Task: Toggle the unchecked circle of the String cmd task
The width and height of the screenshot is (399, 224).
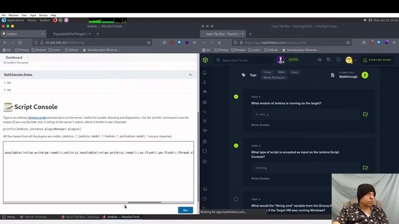Action: point(236,199)
